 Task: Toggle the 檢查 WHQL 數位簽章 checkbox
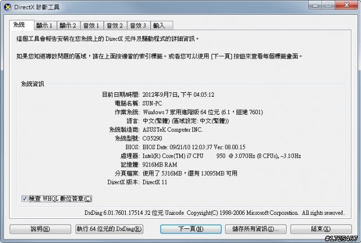[24, 199]
